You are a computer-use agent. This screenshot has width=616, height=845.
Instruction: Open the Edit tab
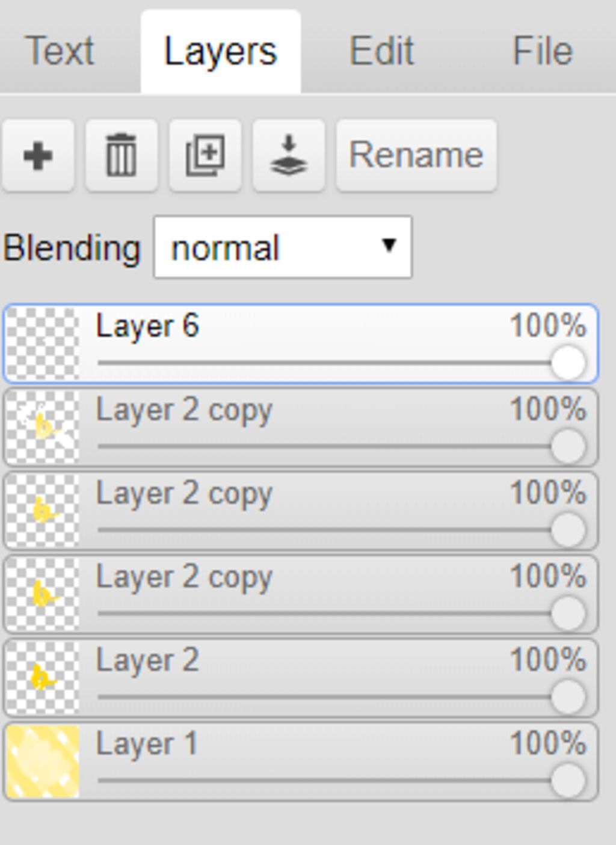[x=381, y=51]
